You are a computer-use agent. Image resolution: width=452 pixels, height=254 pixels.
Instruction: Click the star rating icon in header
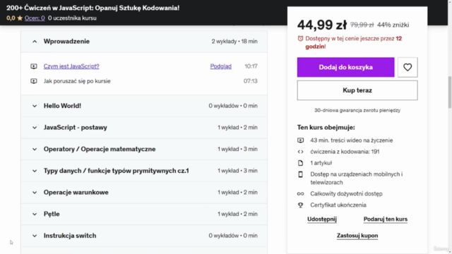click(x=20, y=18)
